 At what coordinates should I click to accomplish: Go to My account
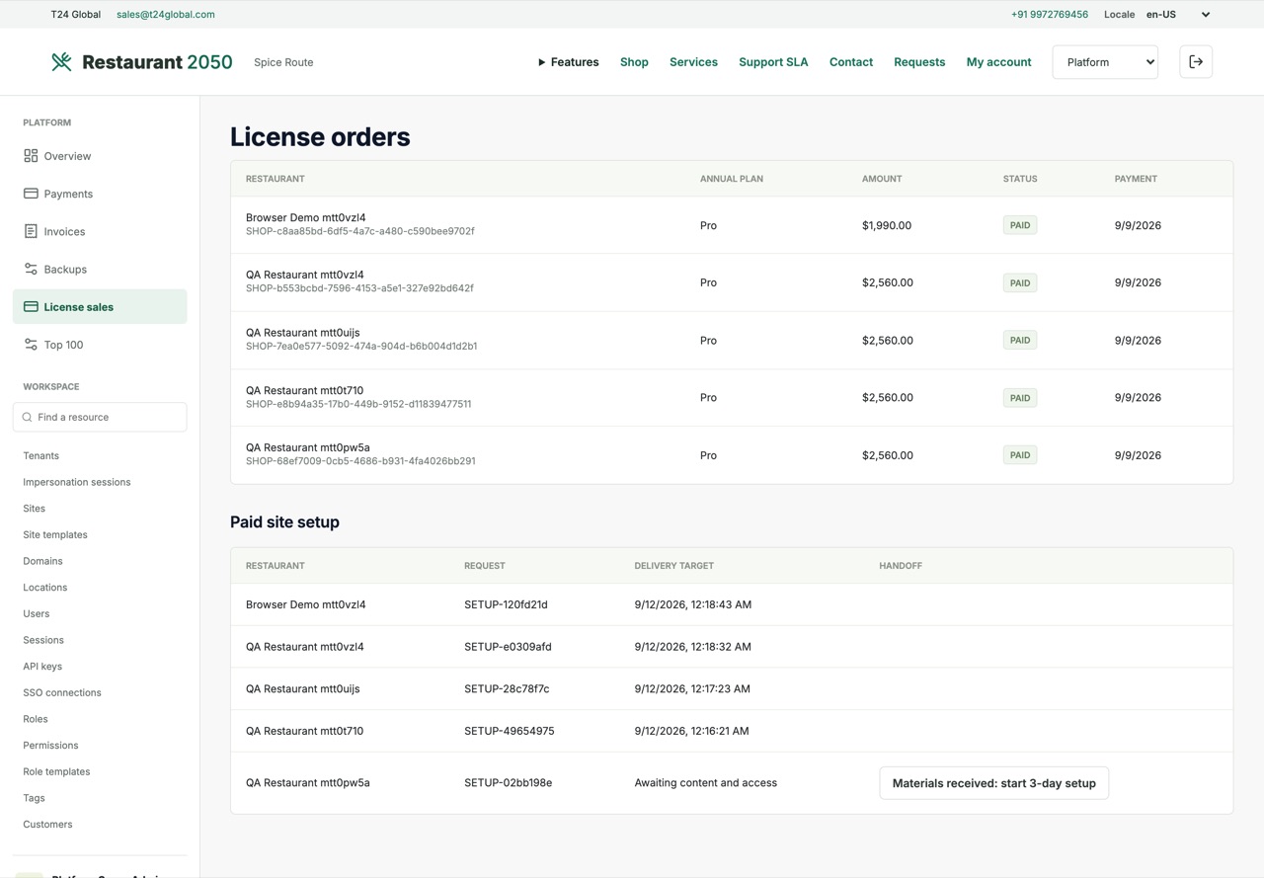pyautogui.click(x=998, y=62)
